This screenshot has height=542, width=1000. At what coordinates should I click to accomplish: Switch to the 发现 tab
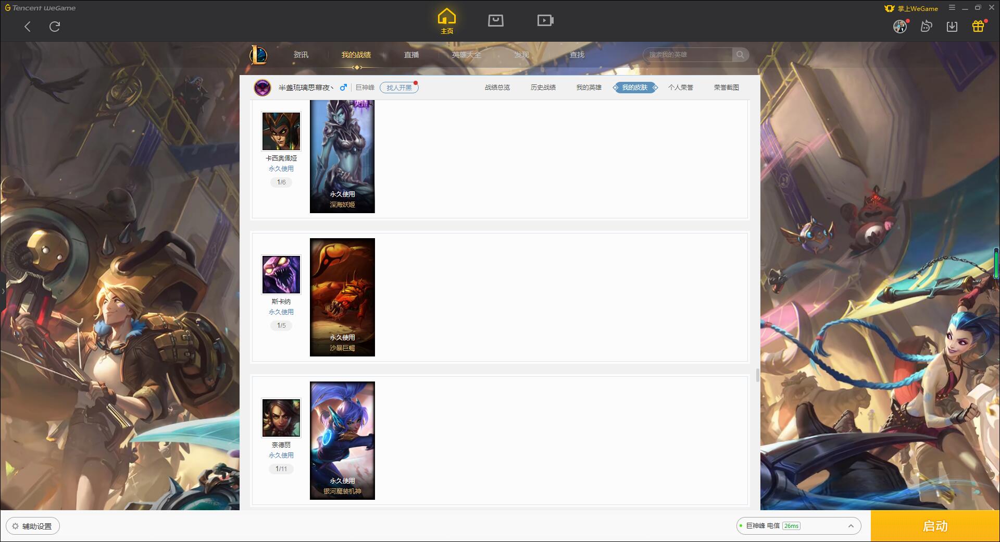click(x=522, y=55)
